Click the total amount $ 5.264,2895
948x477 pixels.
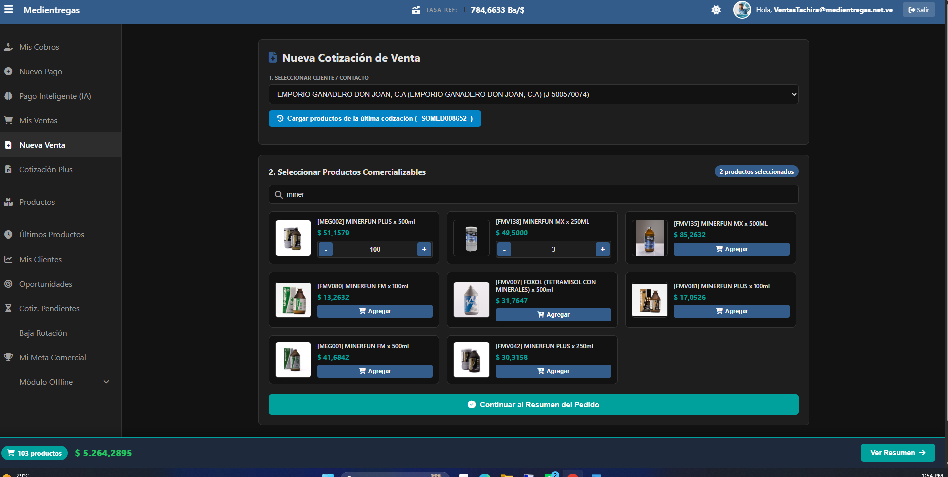click(x=103, y=453)
